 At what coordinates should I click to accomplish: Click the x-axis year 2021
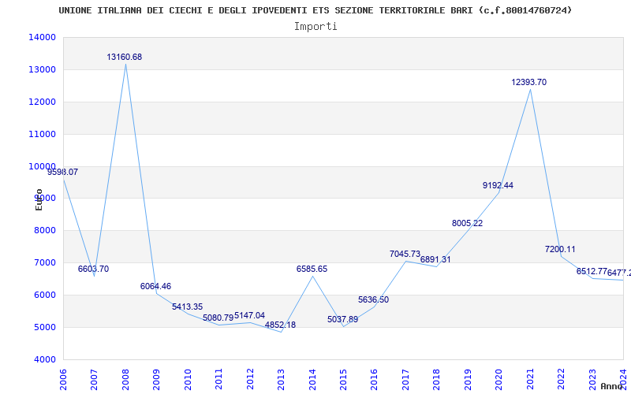530,380
